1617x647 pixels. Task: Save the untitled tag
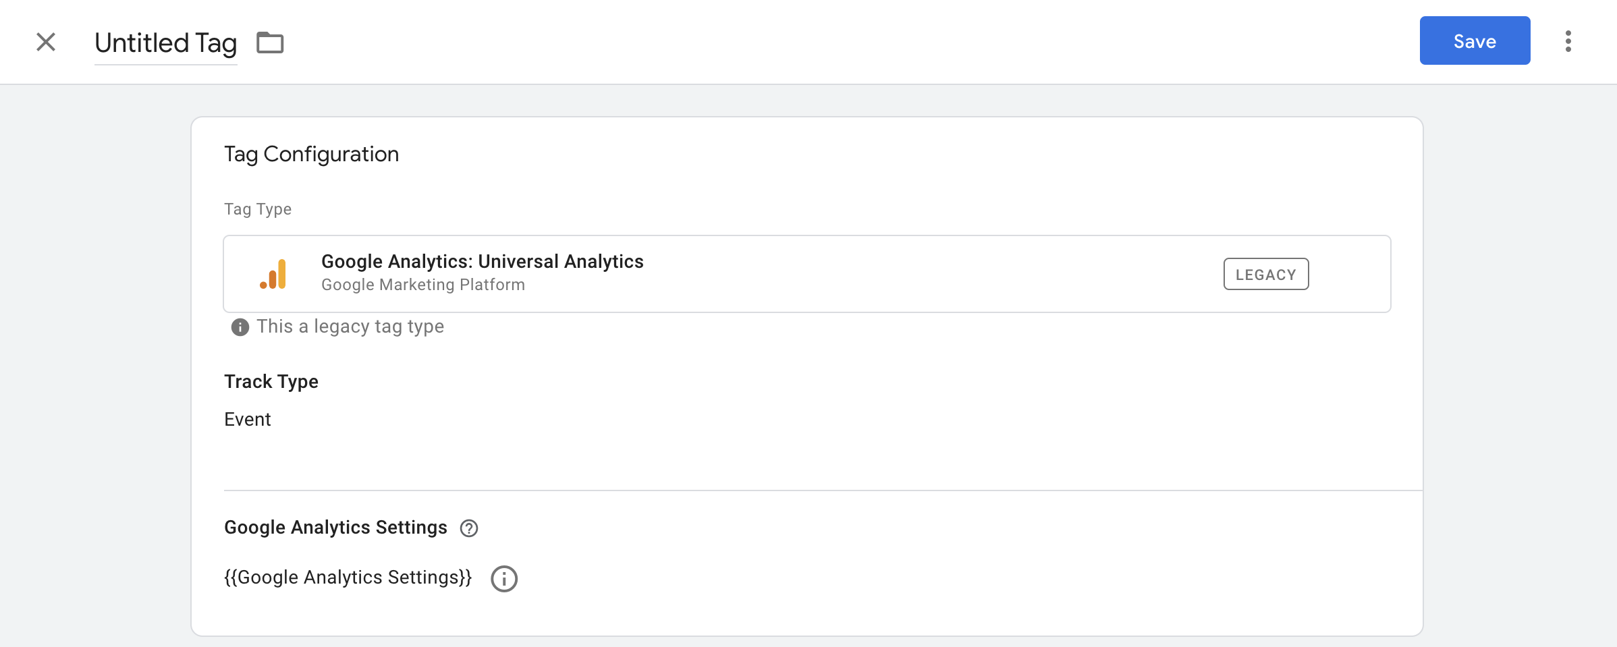(x=1474, y=41)
